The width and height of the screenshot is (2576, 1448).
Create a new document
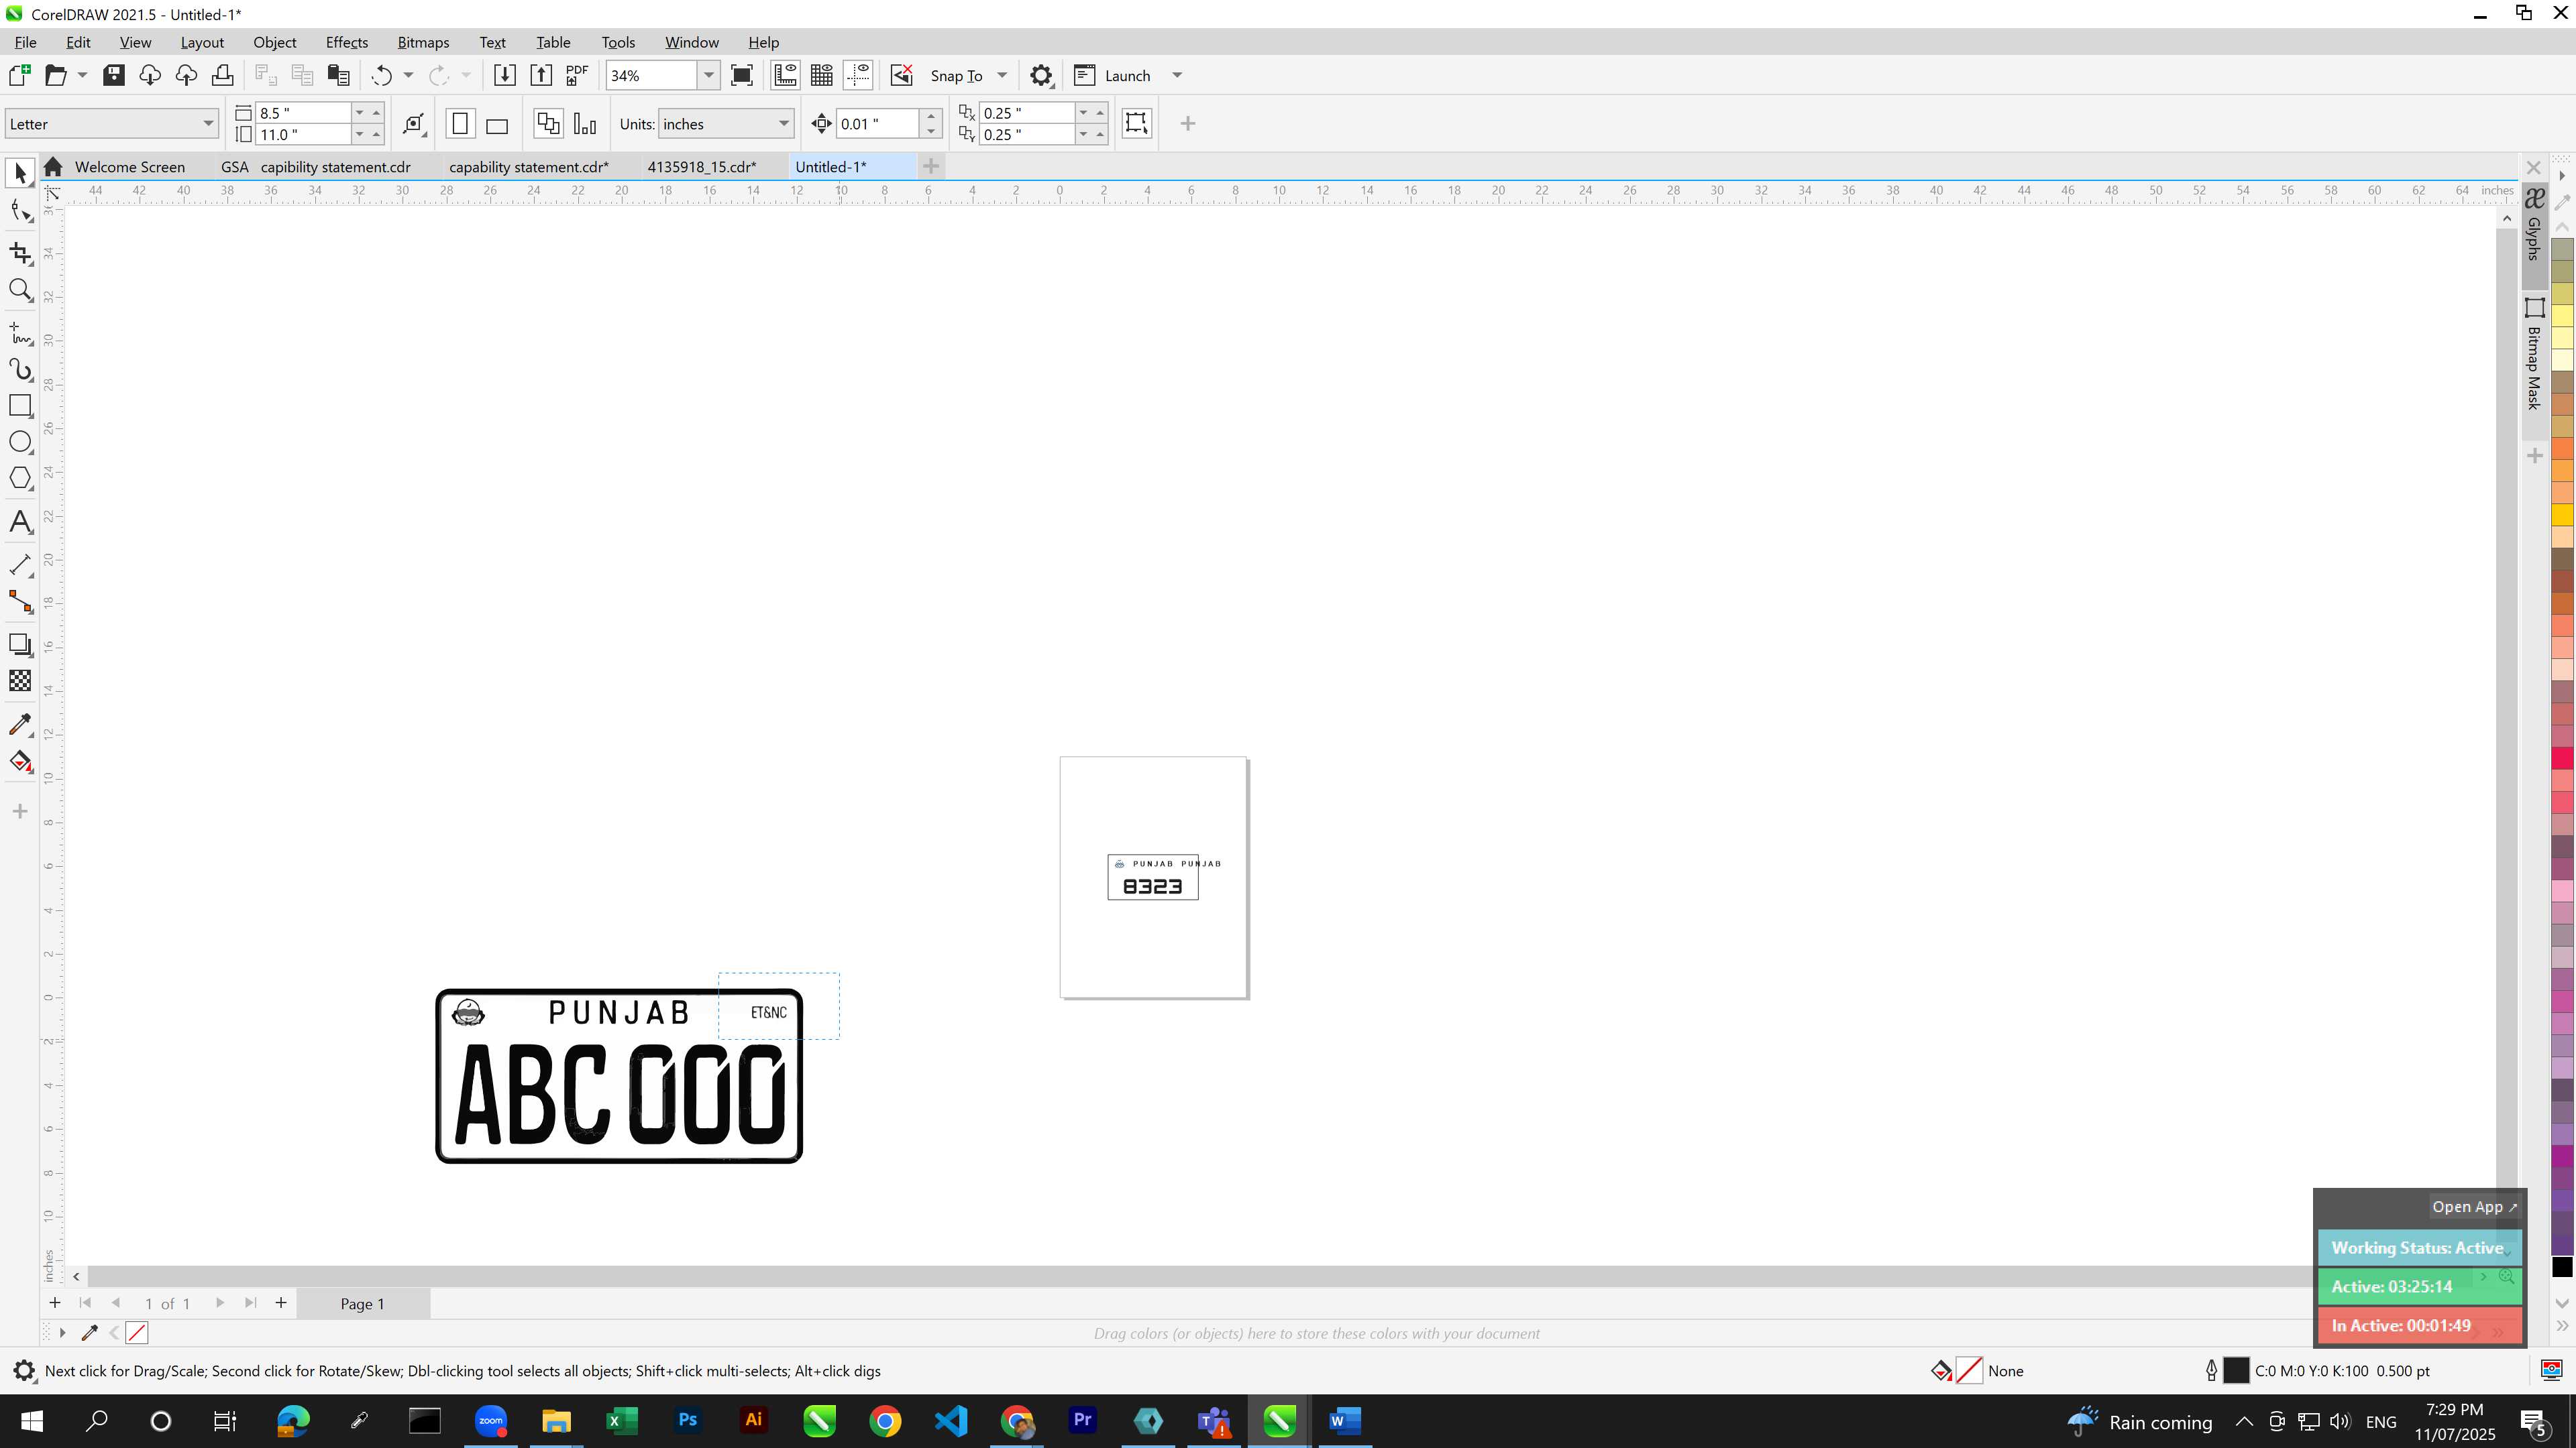(19, 75)
